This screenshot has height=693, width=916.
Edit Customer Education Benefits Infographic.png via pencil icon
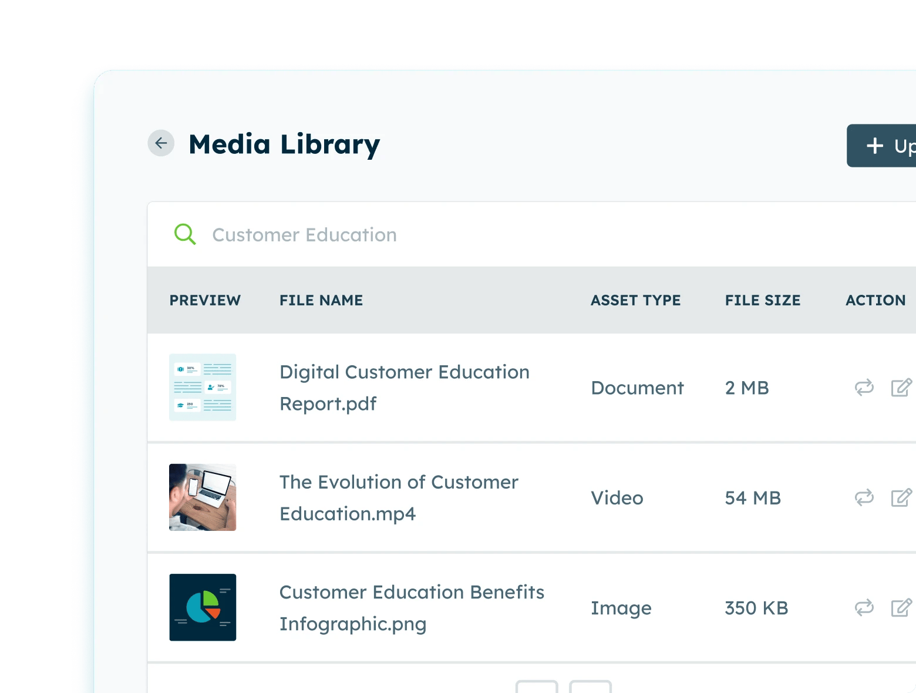[901, 608]
